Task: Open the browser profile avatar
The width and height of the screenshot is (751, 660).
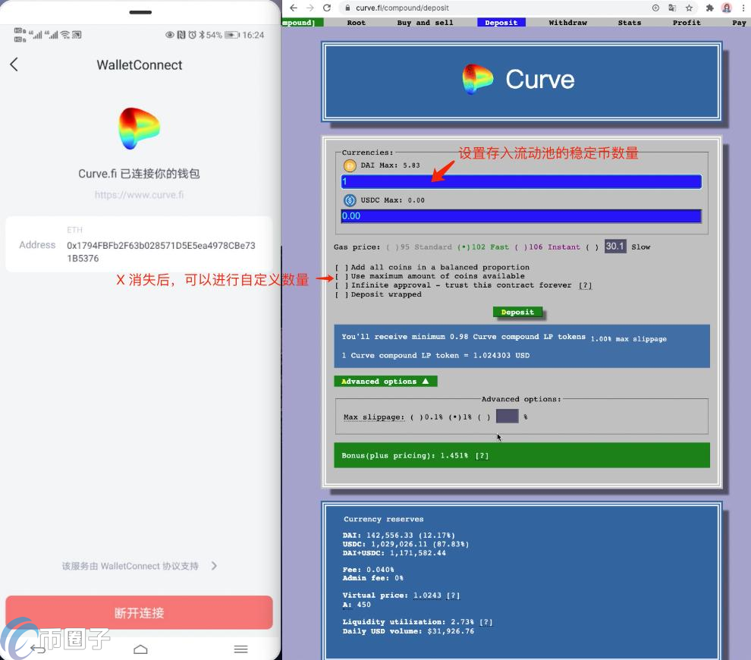Action: [727, 8]
